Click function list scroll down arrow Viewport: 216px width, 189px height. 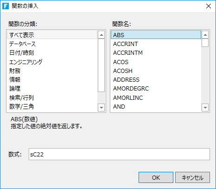click(205, 107)
